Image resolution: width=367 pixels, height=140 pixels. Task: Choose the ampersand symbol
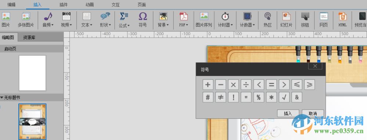297,97
